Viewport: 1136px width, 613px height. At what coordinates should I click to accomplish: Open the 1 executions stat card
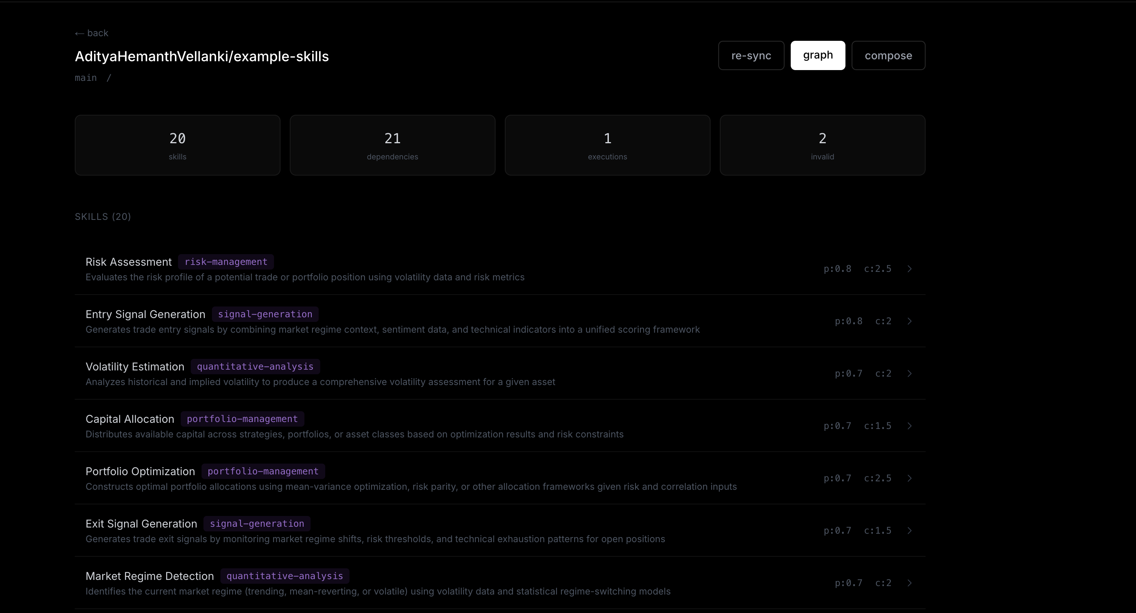(x=607, y=146)
